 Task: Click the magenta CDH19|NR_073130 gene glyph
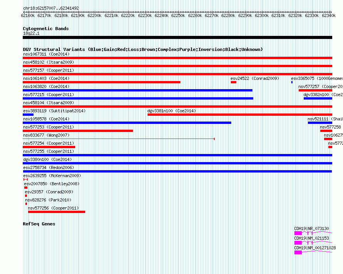tap(313, 233)
